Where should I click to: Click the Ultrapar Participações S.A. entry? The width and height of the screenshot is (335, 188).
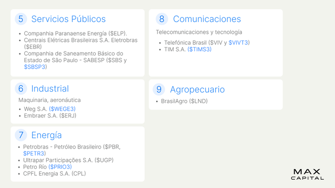pyautogui.click(x=68, y=160)
